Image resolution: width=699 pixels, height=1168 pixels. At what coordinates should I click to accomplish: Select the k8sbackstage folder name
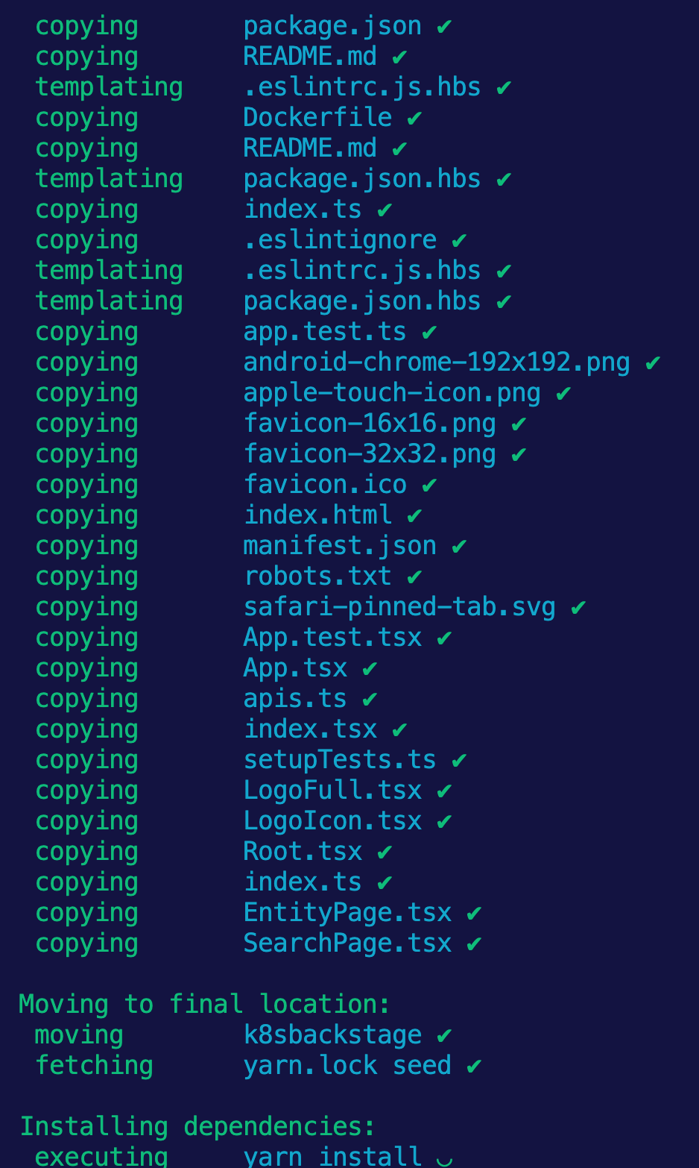pyautogui.click(x=332, y=1034)
